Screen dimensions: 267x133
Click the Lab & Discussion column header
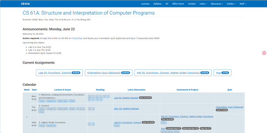point(136,90)
